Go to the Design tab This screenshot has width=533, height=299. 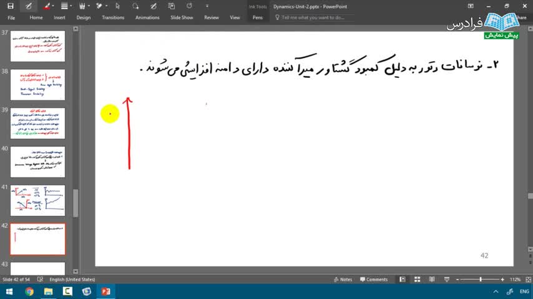(x=83, y=17)
